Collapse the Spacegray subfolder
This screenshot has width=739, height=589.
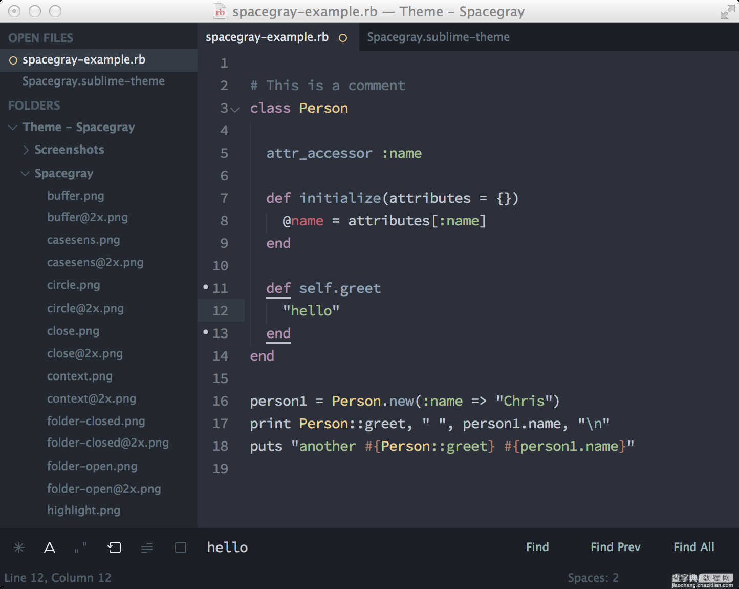click(25, 174)
